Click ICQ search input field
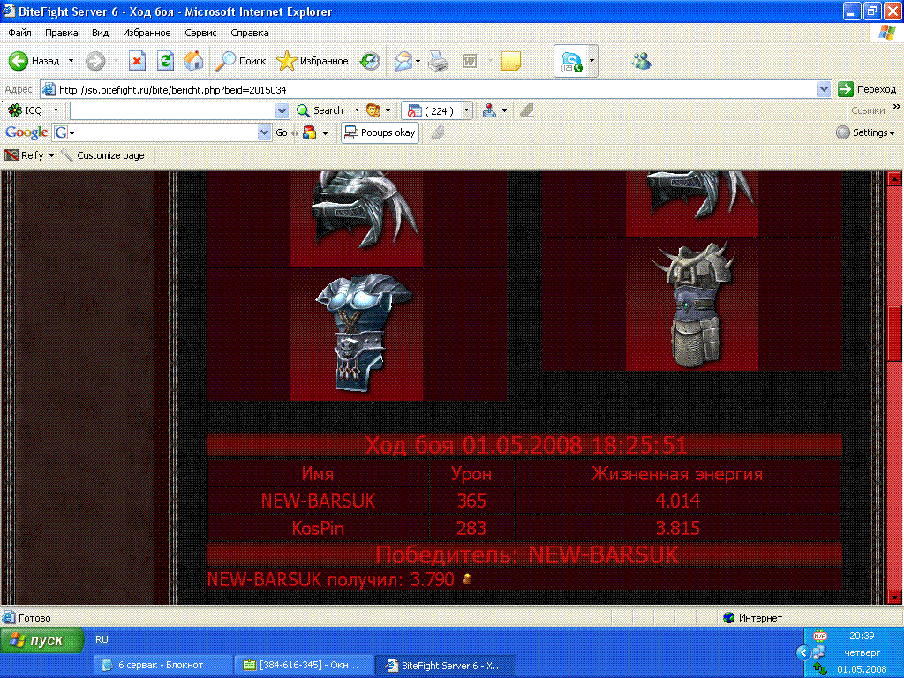Image resolution: width=904 pixels, height=678 pixels. coord(173,110)
